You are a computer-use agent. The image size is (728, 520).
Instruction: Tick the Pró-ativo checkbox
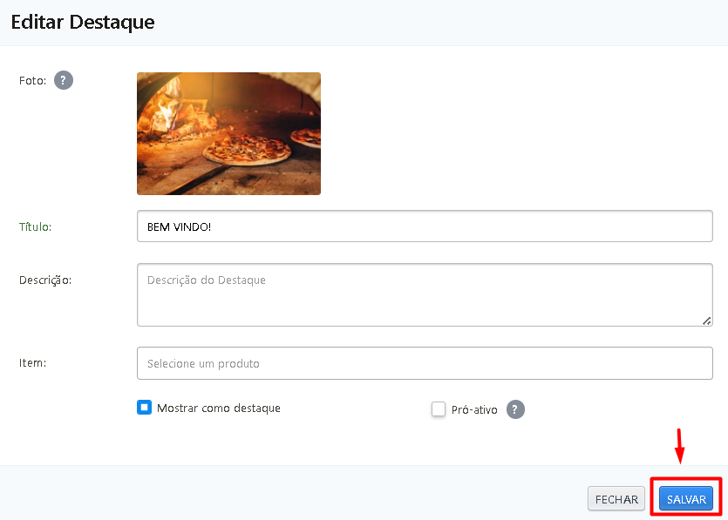(x=439, y=409)
